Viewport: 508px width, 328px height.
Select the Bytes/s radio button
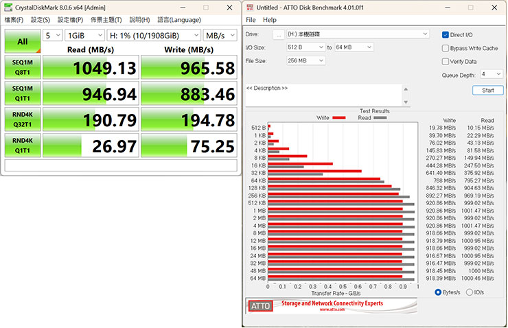point(438,292)
